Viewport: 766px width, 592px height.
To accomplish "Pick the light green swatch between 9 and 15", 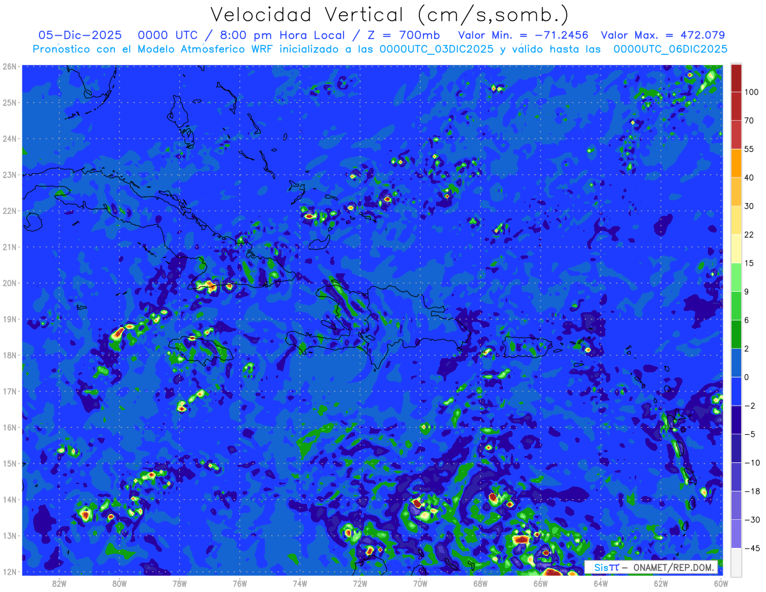I will (736, 277).
